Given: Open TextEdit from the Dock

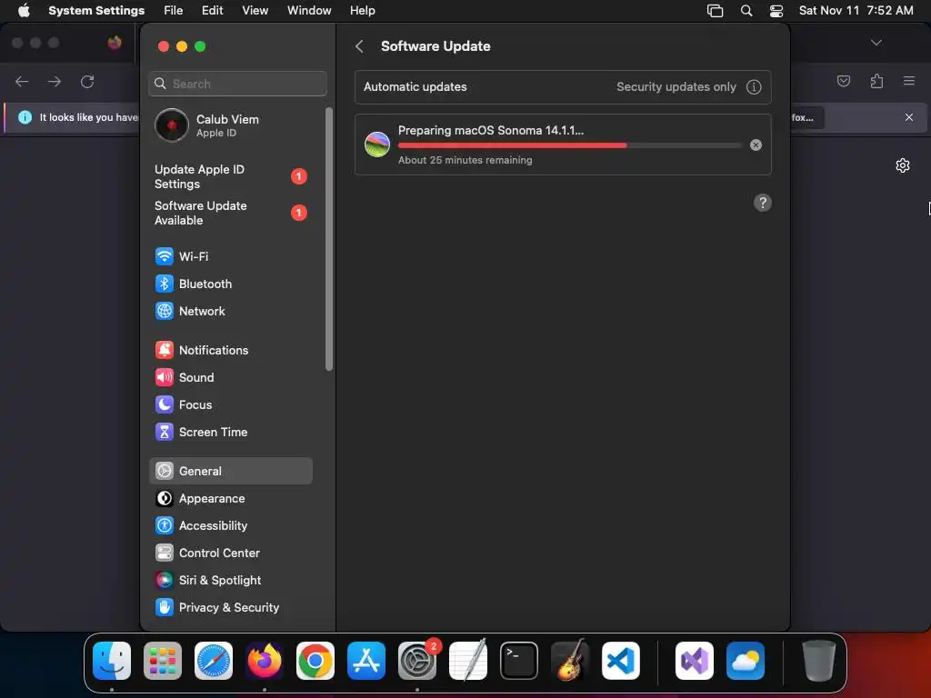Looking at the screenshot, I should pyautogui.click(x=468, y=661).
